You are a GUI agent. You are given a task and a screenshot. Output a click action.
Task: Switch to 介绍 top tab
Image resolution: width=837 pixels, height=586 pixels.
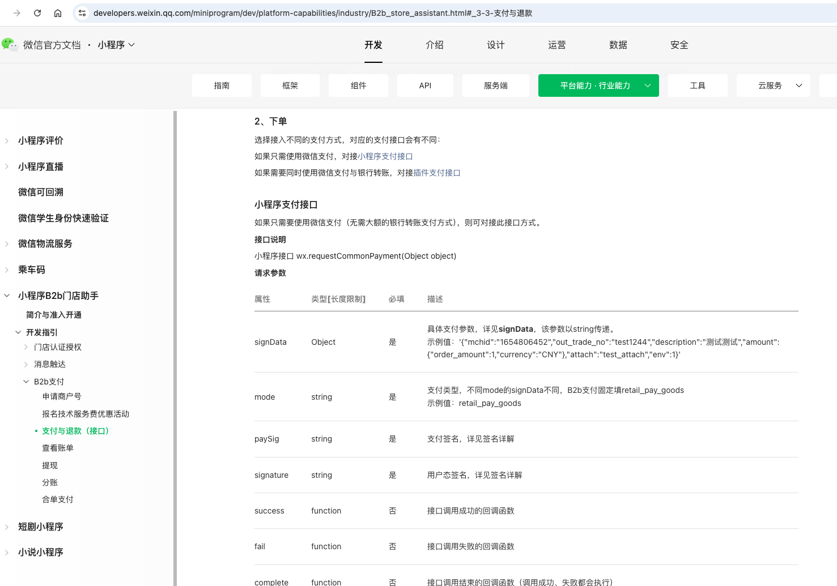[x=435, y=45]
